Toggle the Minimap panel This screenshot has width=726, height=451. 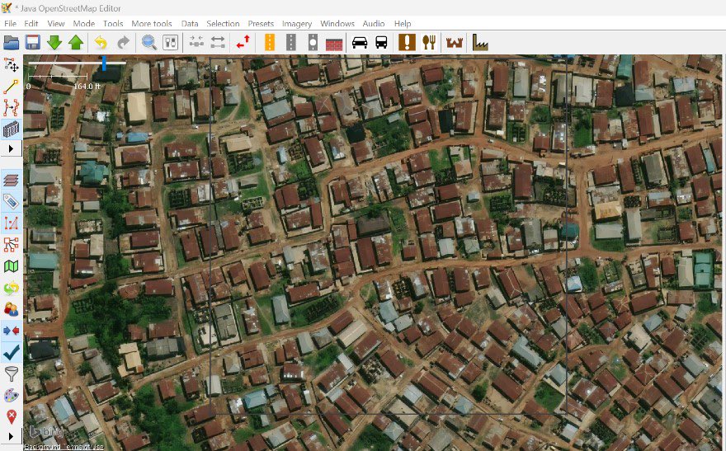11,266
